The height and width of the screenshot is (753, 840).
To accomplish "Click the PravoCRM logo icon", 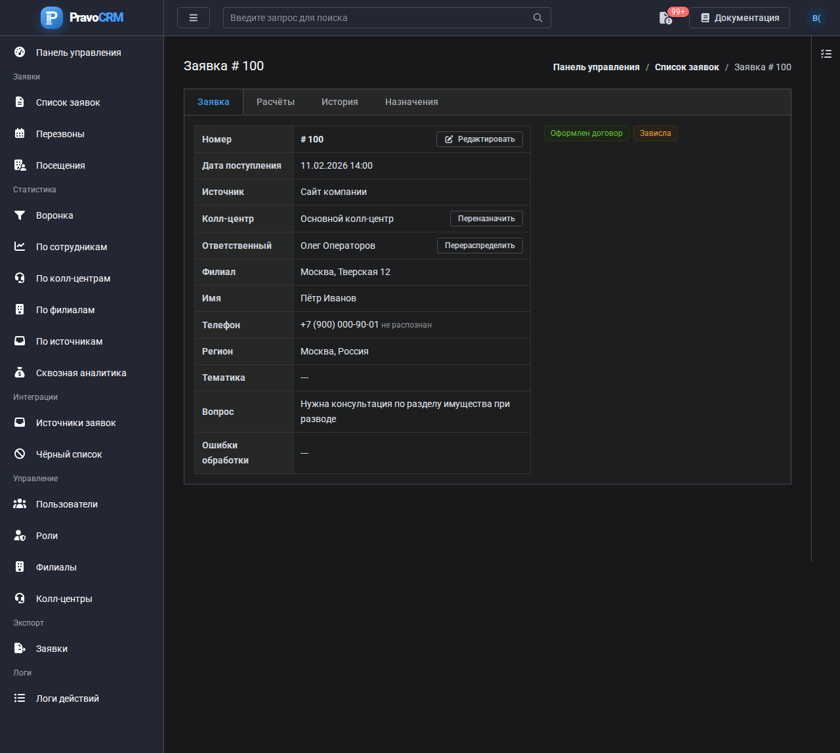I will [52, 18].
